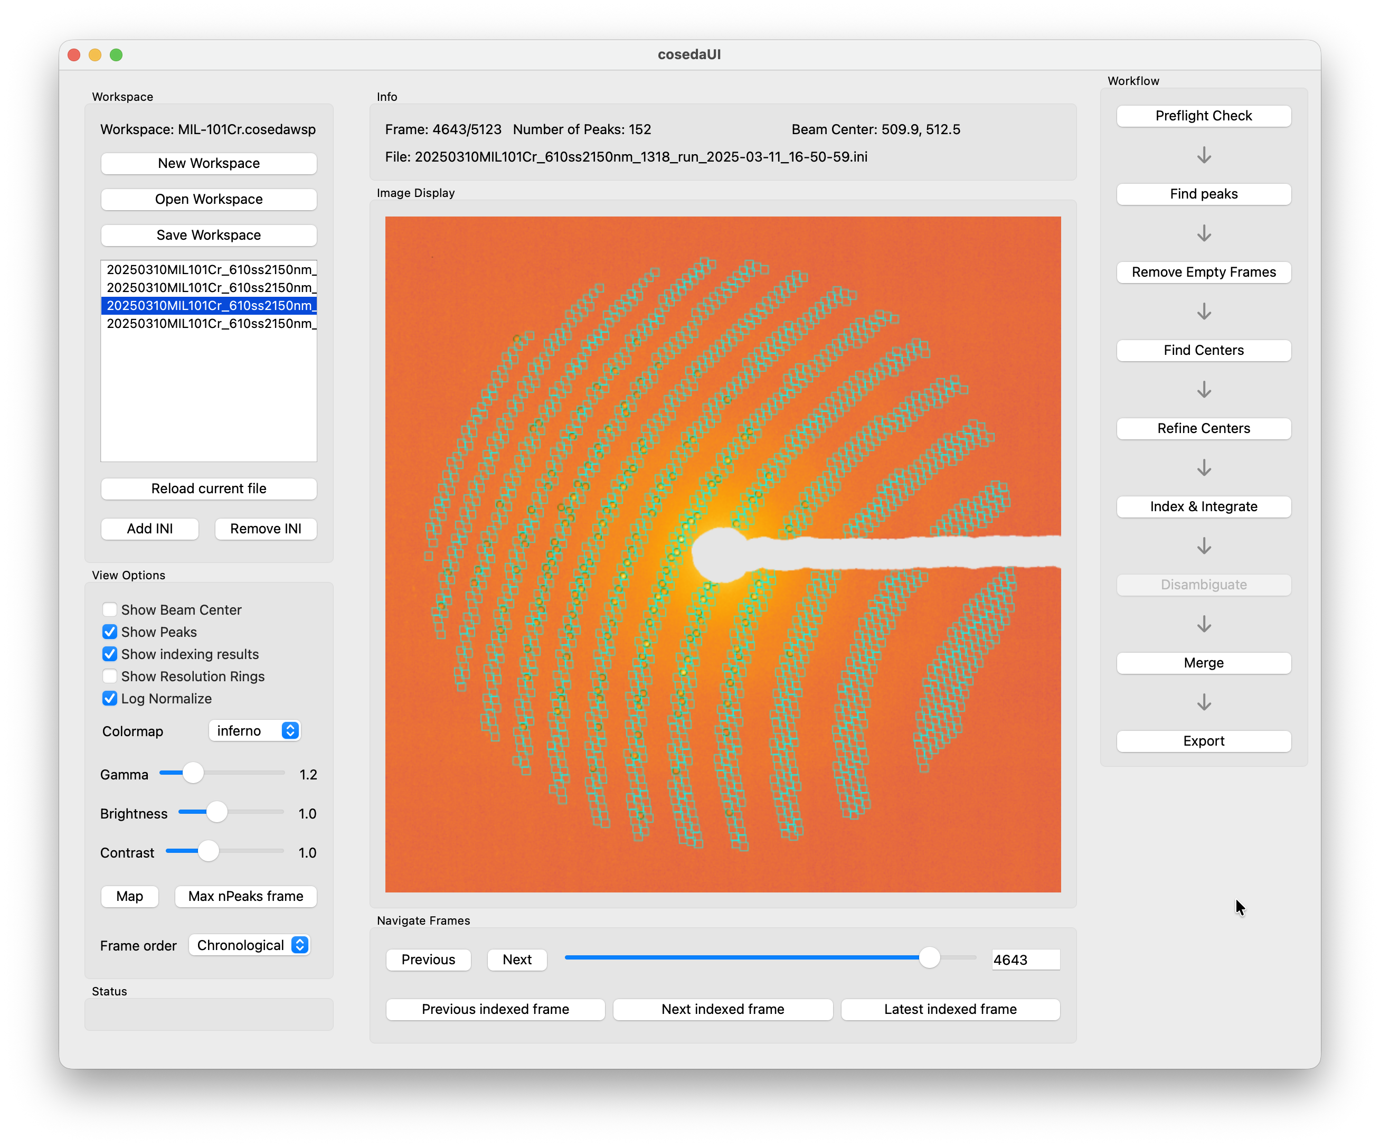Run the Find peaks workflow step
This screenshot has width=1380, height=1147.
point(1203,194)
